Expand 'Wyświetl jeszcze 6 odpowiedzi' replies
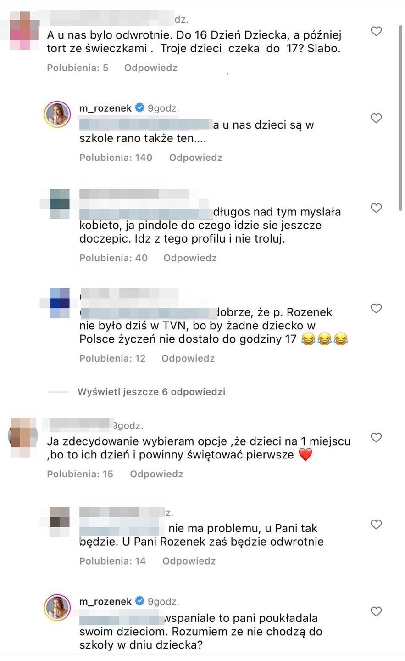 click(x=151, y=392)
